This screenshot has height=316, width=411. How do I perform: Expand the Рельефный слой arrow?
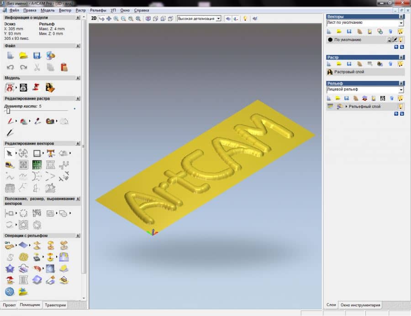tap(346, 107)
